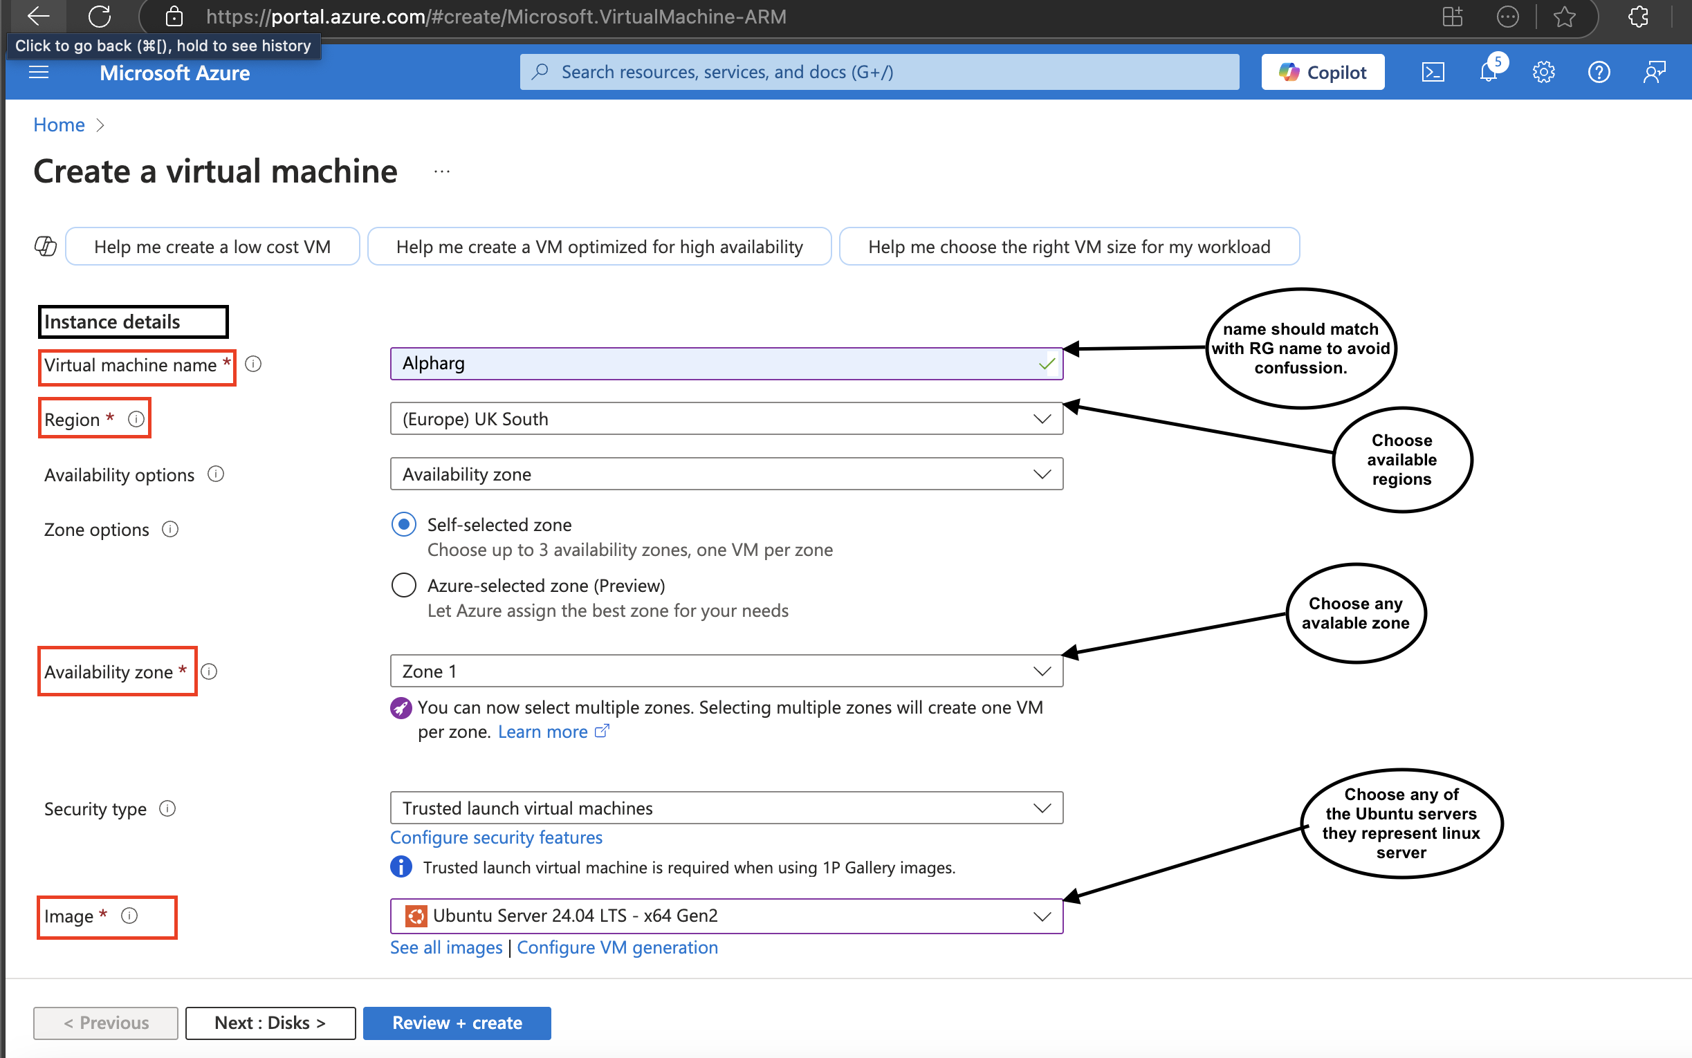Click Configure VM generation link
The image size is (1692, 1058).
[617, 947]
